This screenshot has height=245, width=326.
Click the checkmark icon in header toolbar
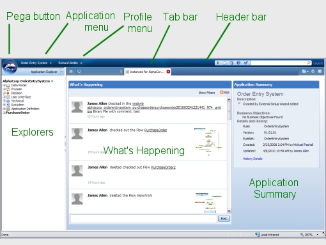(x=245, y=63)
